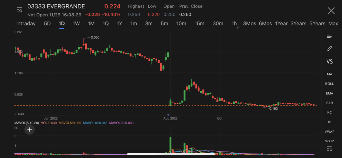
Task: Add indicator with the plus button
Action: 29,130
